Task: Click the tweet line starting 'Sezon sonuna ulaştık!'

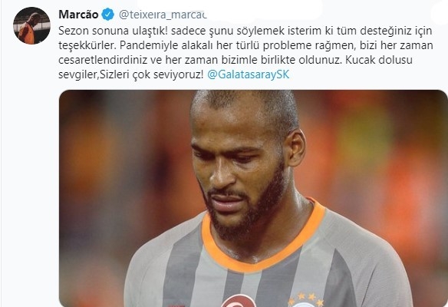Action: pyautogui.click(x=245, y=31)
